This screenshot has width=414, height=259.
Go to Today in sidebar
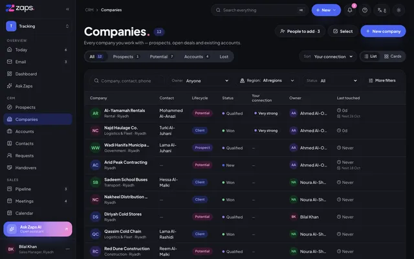38,50
